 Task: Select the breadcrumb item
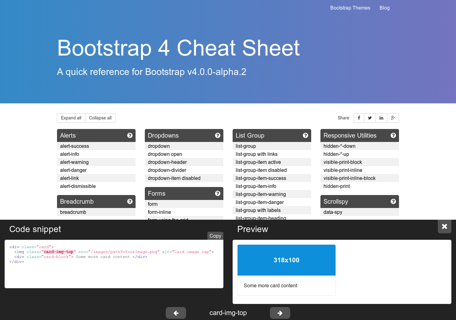point(96,212)
